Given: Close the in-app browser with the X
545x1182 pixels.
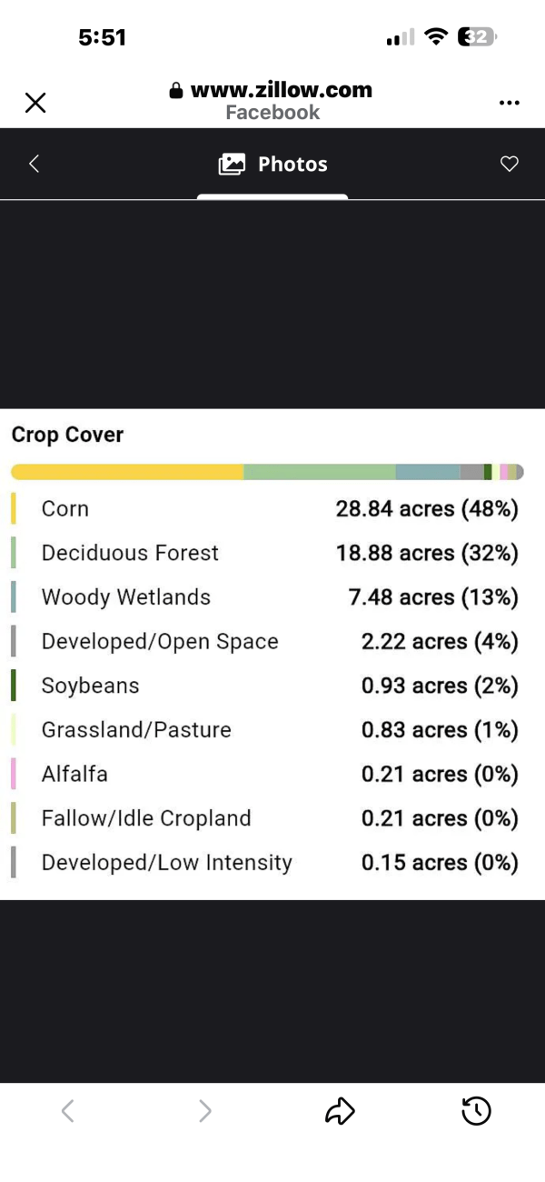Looking at the screenshot, I should [35, 103].
